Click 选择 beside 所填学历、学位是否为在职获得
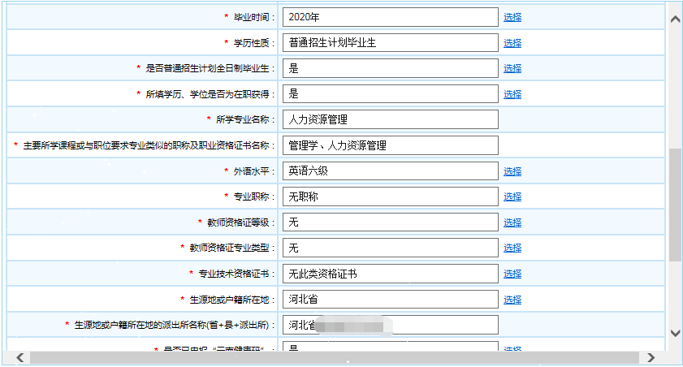This screenshot has width=683, height=367. pos(512,94)
